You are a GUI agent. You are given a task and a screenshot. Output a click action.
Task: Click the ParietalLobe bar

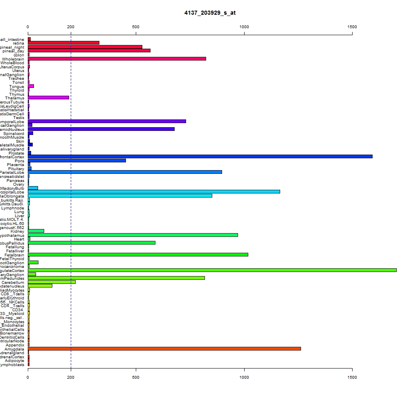pos(125,172)
